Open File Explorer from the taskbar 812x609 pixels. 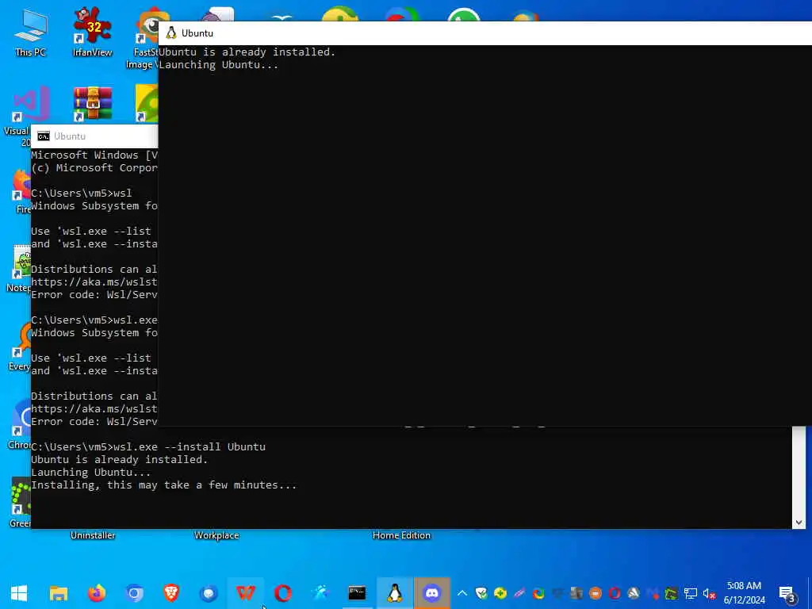coord(59,593)
